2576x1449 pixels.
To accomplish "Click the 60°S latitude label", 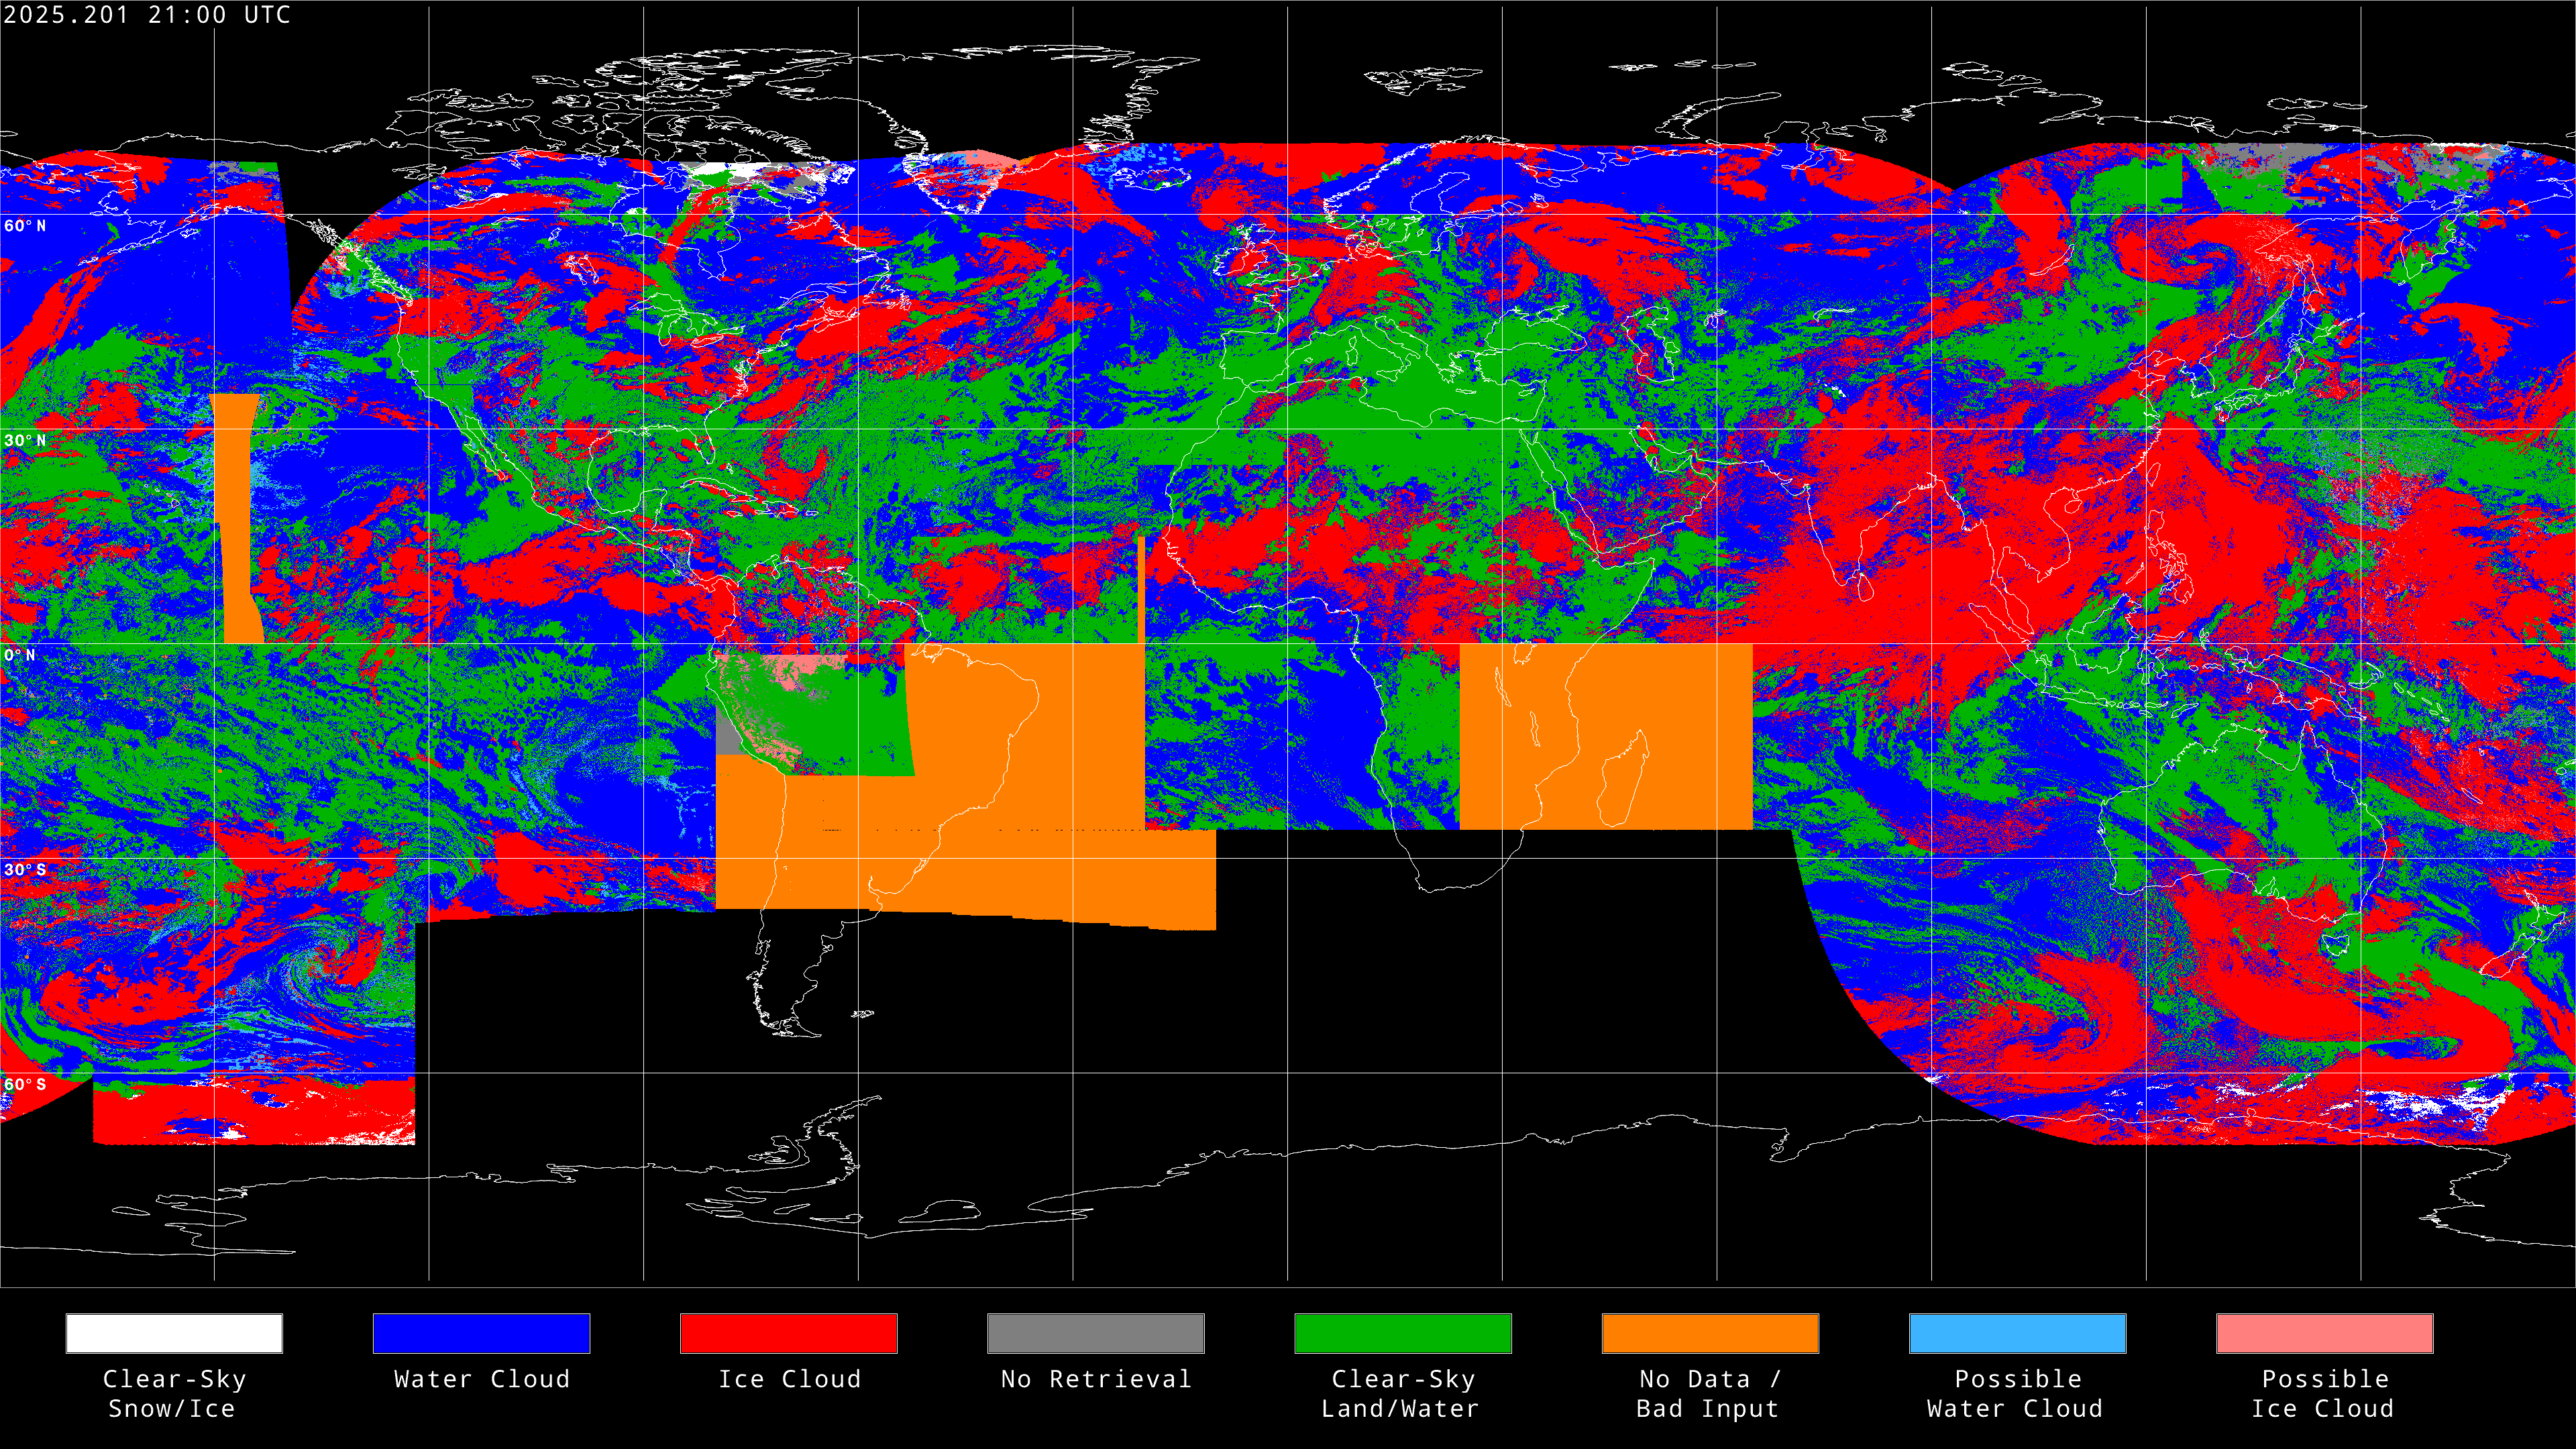I will pyautogui.click(x=25, y=1085).
